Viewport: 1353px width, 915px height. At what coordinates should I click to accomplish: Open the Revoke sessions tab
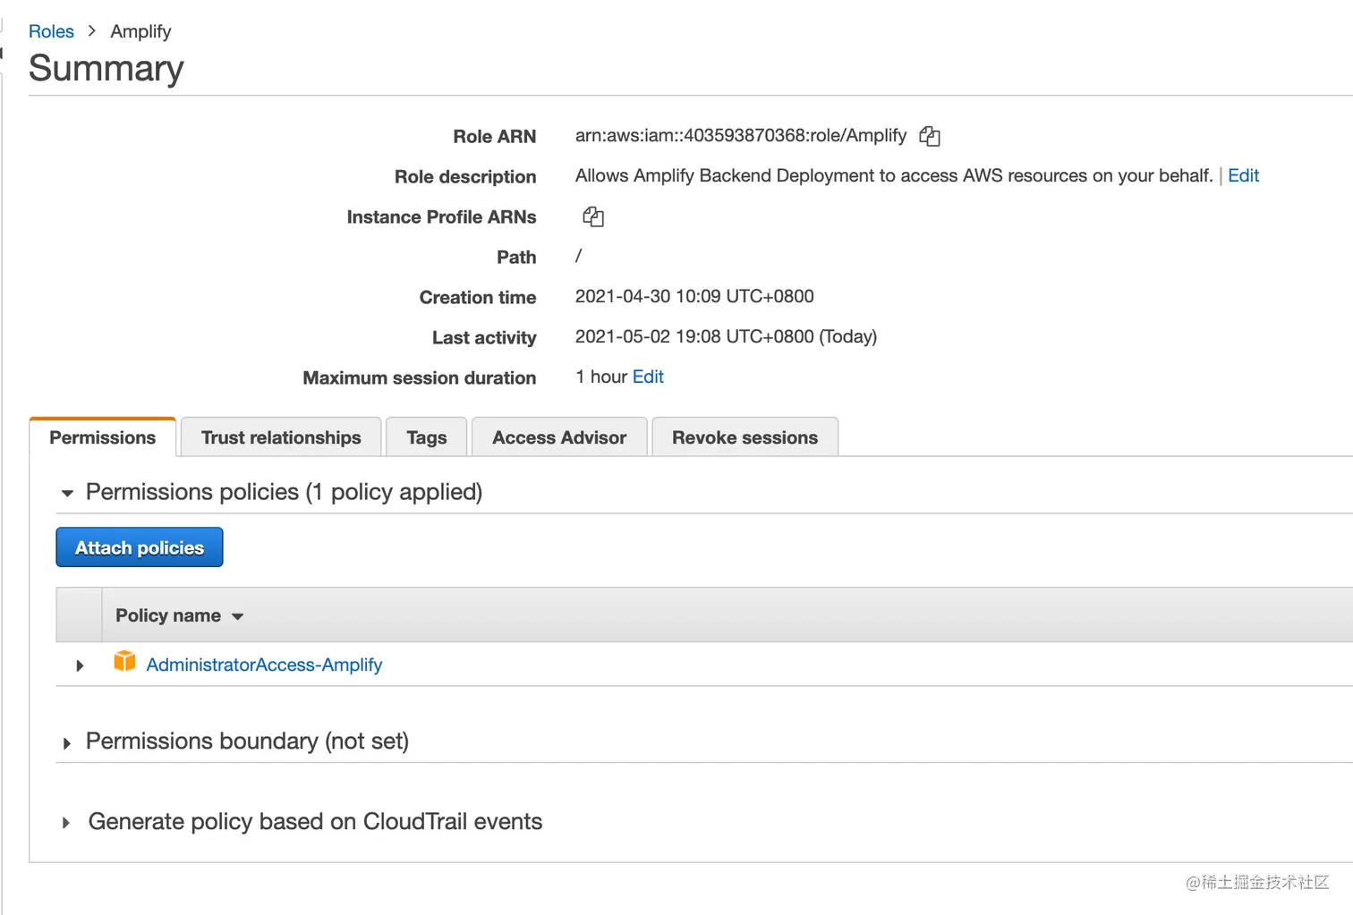coord(745,437)
